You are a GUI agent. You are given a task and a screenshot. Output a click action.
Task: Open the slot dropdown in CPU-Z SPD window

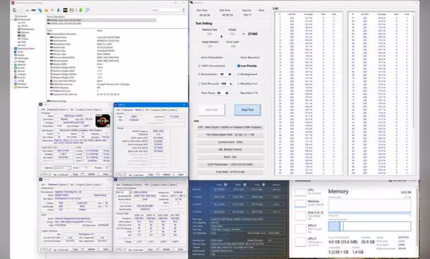123,192
